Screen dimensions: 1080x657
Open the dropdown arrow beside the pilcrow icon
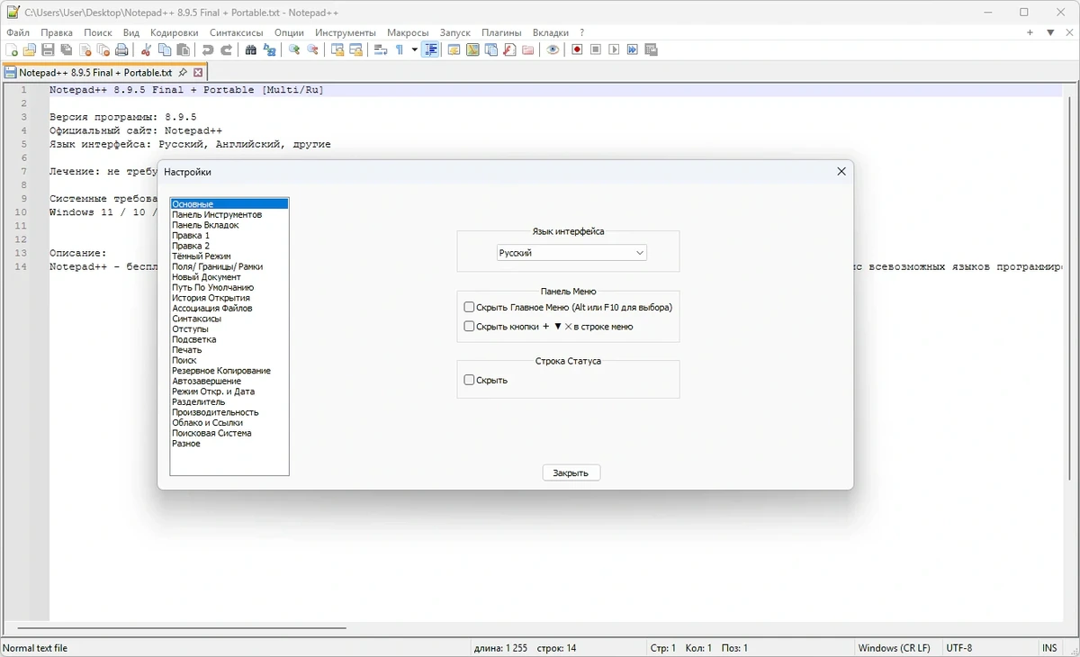[x=415, y=50]
